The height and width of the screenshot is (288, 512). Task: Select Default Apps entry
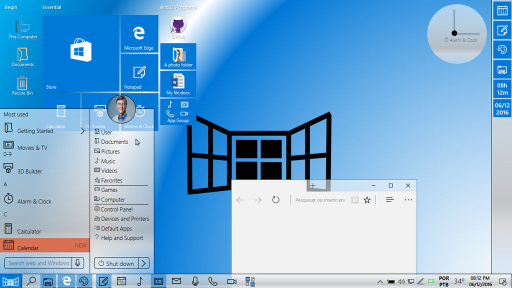click(x=113, y=228)
